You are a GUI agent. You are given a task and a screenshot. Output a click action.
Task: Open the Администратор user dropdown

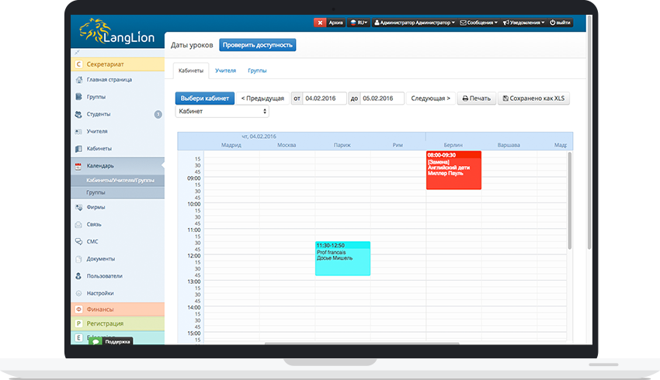point(414,22)
